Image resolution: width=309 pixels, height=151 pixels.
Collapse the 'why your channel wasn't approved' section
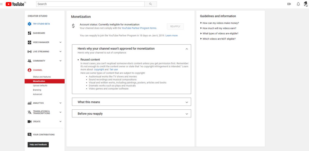[187, 49]
